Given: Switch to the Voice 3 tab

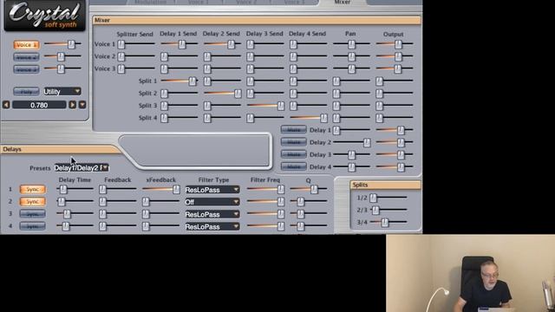Looking at the screenshot, I should (294, 2).
